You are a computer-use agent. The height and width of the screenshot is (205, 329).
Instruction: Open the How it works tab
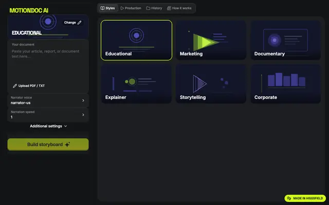(179, 8)
